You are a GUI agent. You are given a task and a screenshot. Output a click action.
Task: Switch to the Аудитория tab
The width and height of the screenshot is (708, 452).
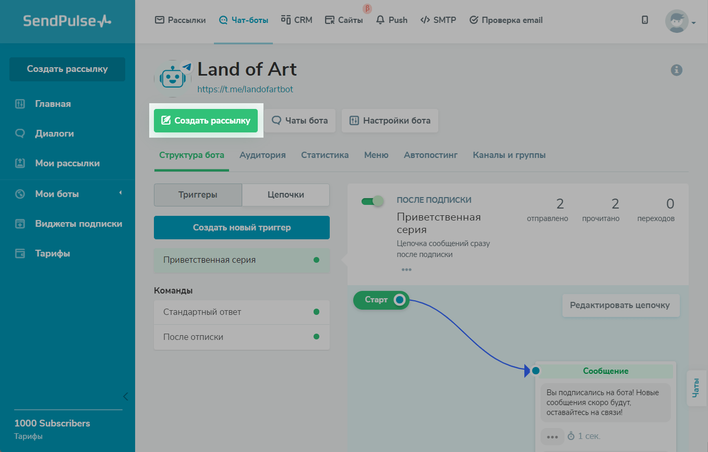(x=262, y=155)
